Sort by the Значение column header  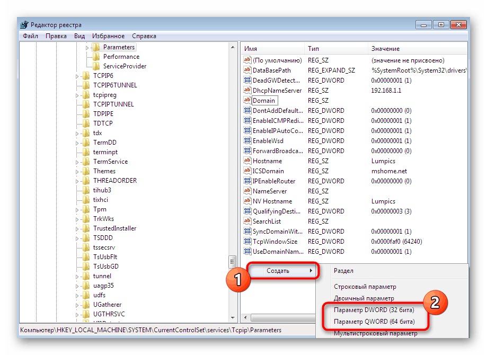[x=418, y=49]
